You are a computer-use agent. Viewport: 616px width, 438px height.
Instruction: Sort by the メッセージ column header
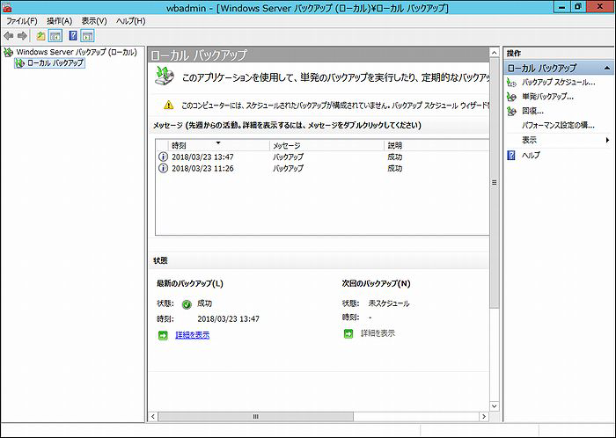coord(326,146)
